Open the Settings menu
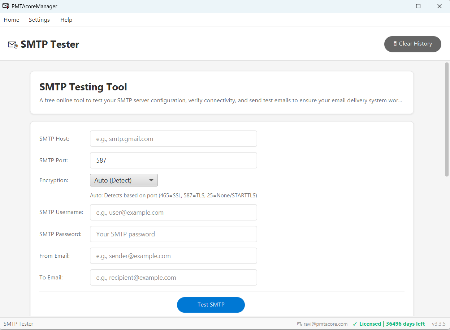This screenshot has height=330, width=450. click(x=39, y=20)
